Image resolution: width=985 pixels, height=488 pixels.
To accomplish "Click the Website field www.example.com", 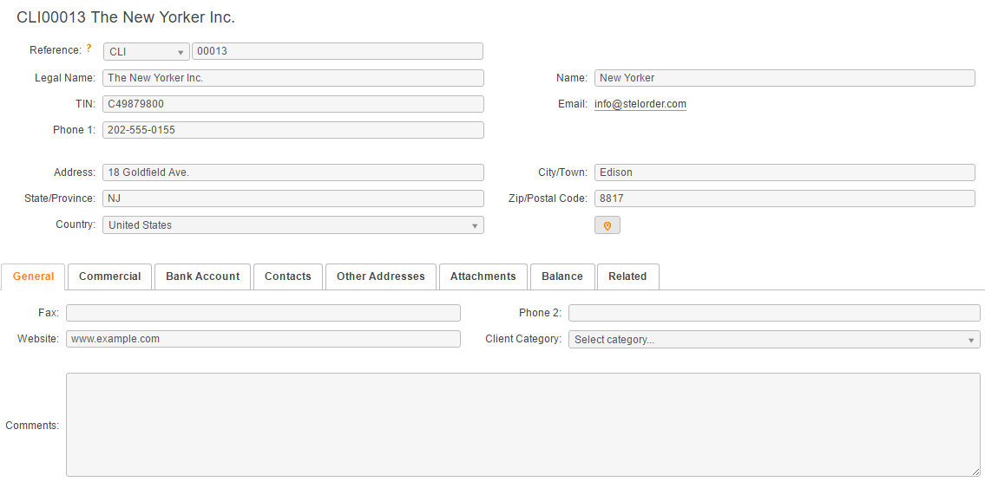I will tap(263, 339).
